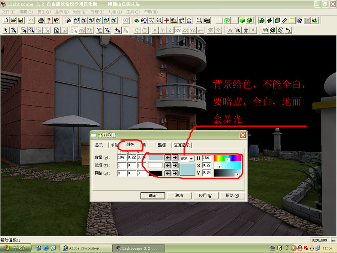Viewport: 337px width, 253px height.
Task: Click the S value field showing 0.22
Action: pyautogui.click(x=206, y=165)
